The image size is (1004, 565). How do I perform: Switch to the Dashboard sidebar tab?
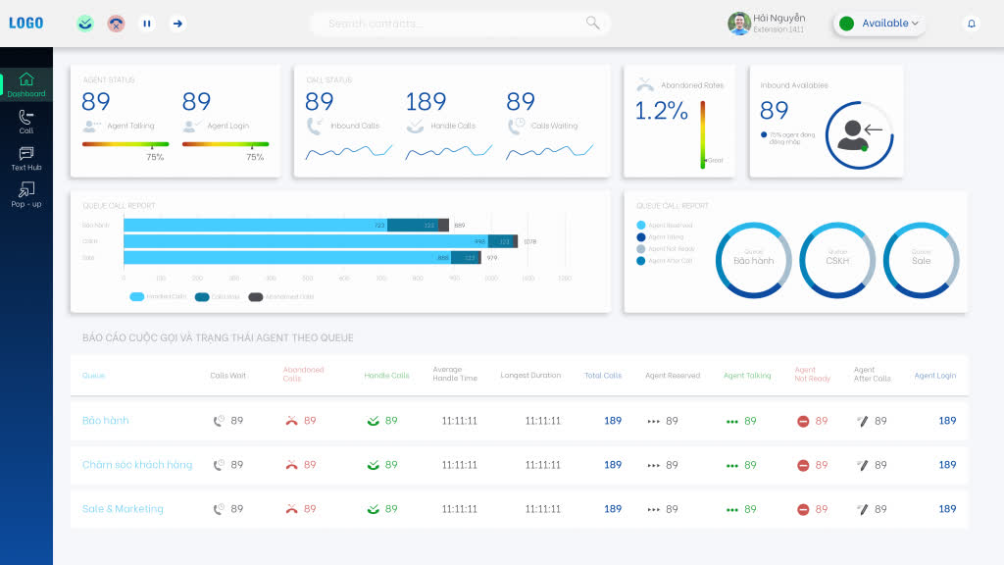25,84
